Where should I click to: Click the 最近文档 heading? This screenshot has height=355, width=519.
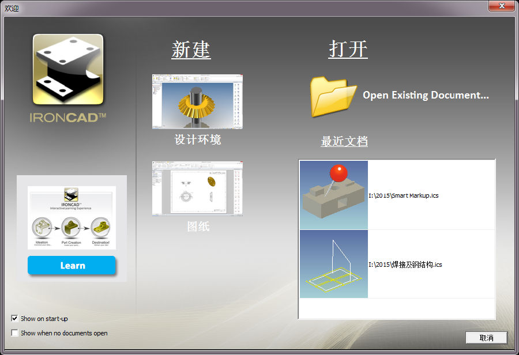(344, 141)
